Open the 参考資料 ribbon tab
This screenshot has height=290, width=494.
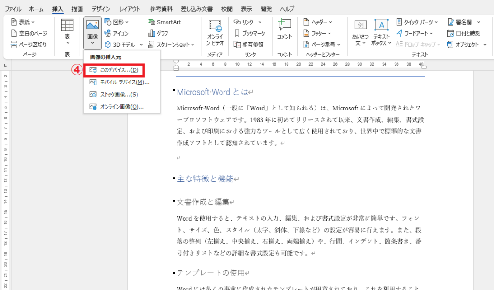click(x=161, y=9)
